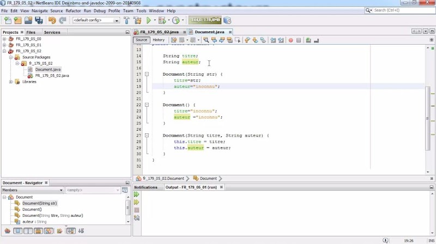Open the Tools menu
The height and width of the screenshot is (244, 436).
coord(141,11)
